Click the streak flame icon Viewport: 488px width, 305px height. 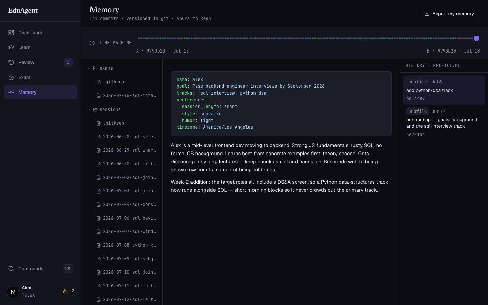pos(64,291)
